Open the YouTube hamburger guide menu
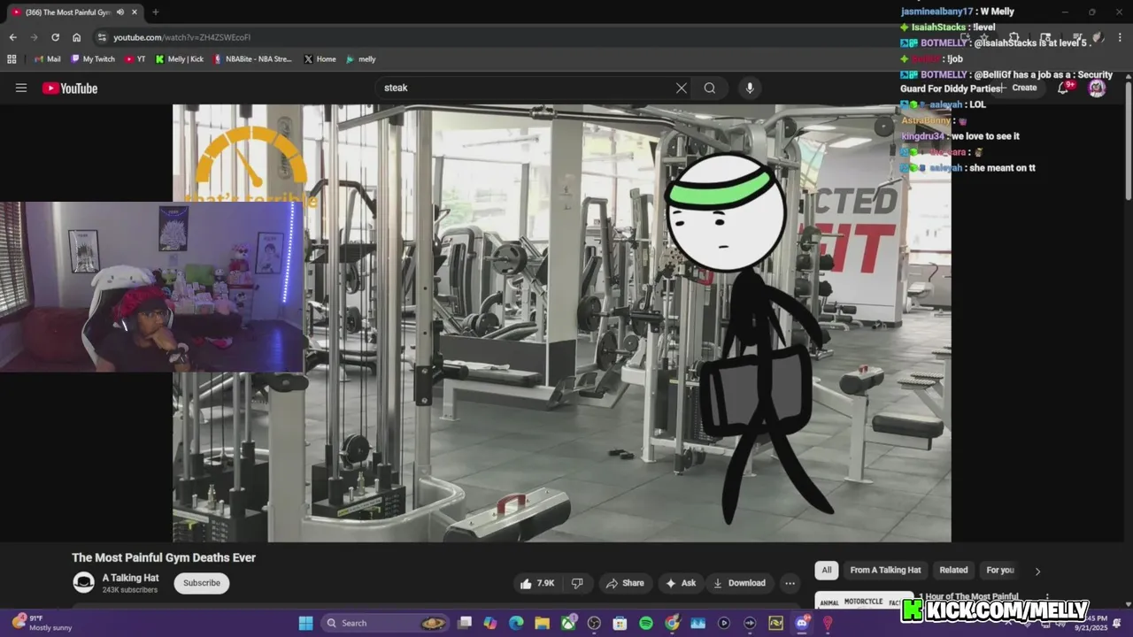The width and height of the screenshot is (1133, 637). click(x=21, y=88)
